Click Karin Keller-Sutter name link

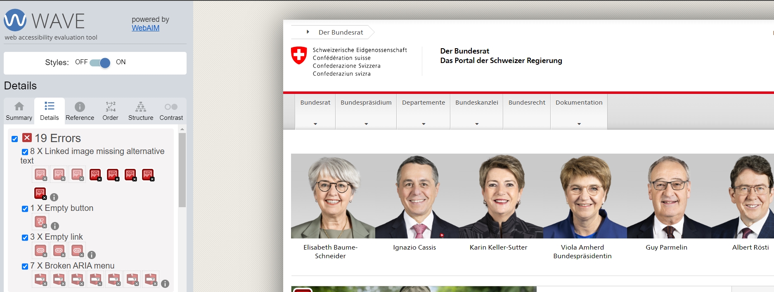(x=499, y=248)
